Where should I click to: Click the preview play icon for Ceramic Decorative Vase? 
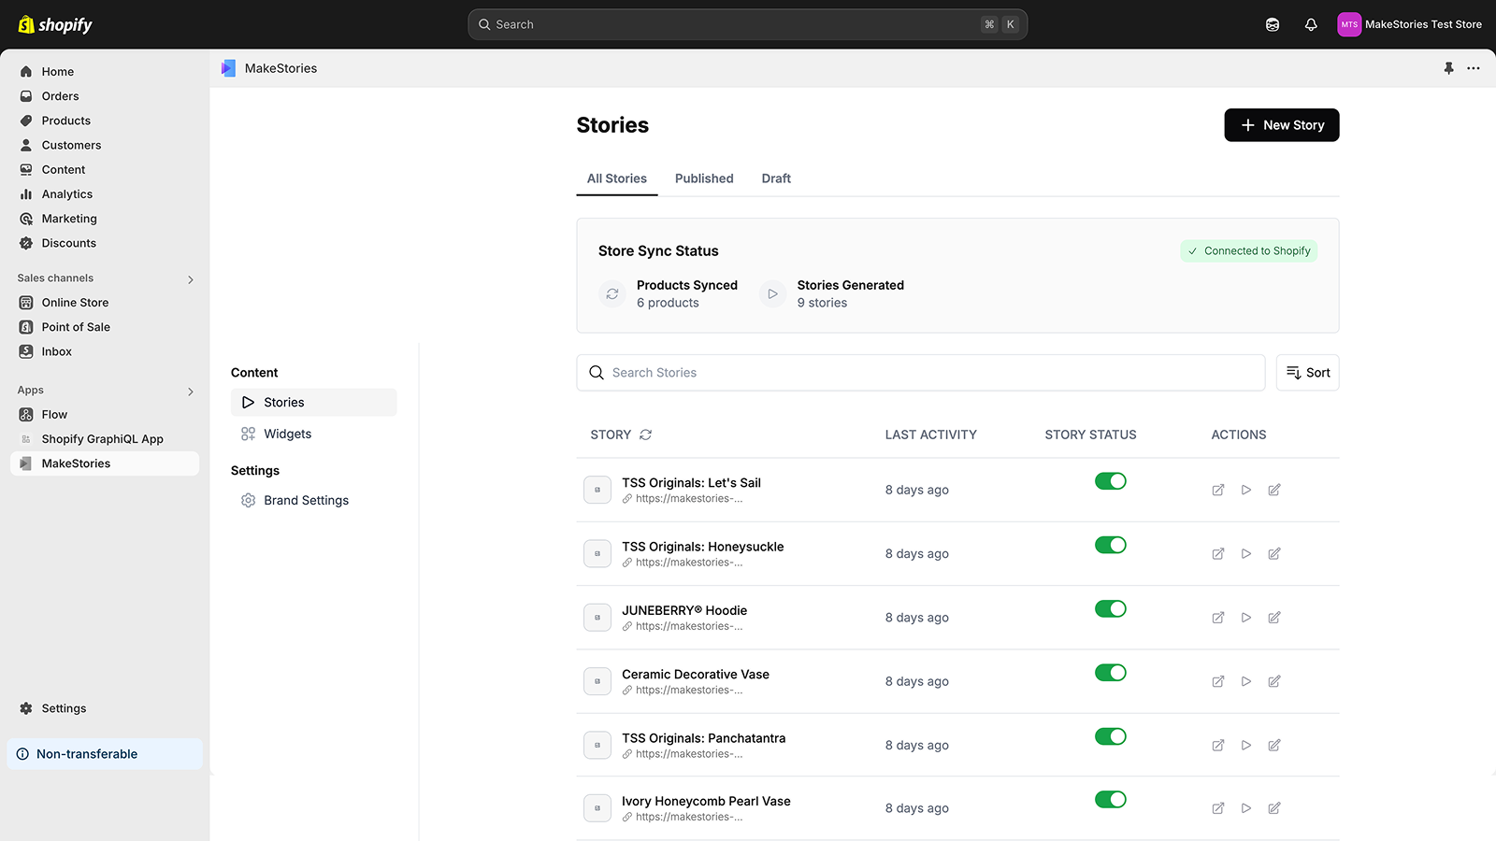point(1245,681)
